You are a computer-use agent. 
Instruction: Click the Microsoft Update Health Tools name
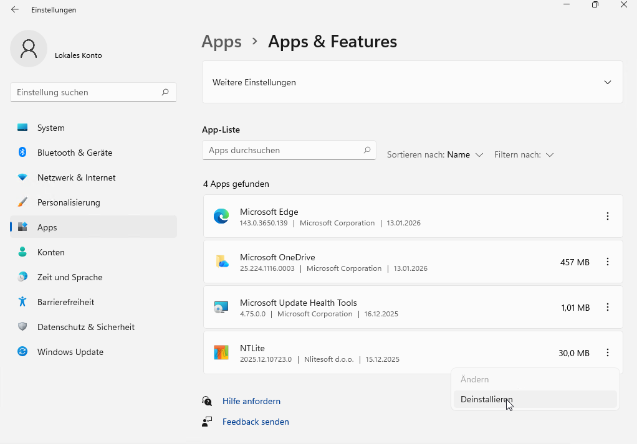(x=298, y=303)
